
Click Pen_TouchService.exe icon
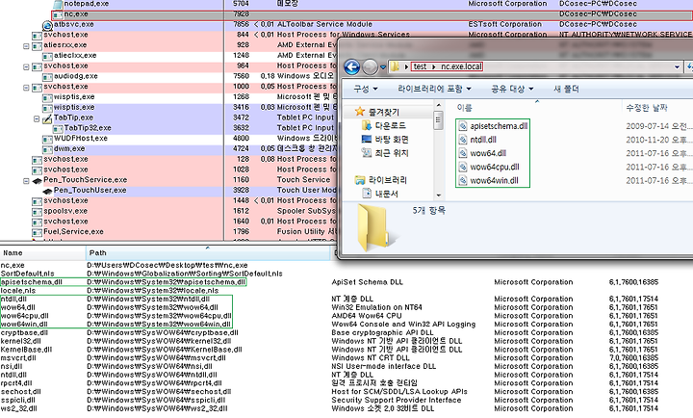click(x=37, y=180)
